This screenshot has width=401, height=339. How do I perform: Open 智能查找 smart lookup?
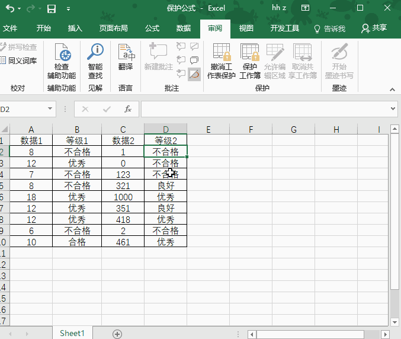click(95, 62)
